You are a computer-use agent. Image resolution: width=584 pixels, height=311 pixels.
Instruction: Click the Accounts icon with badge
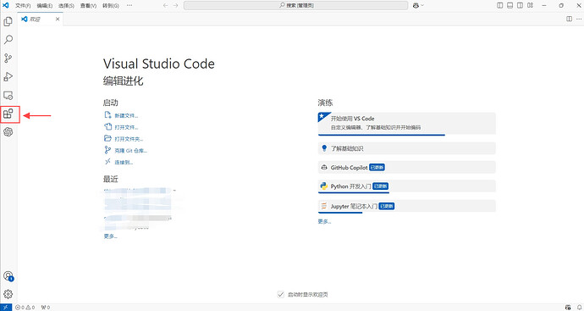[8, 276]
